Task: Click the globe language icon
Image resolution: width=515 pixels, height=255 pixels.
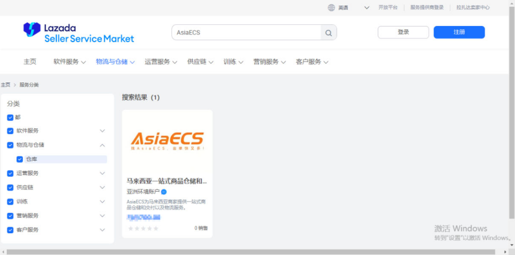Action: click(x=331, y=7)
